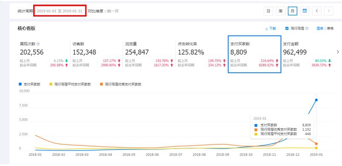Select the monthly 月 view button

coord(293,11)
